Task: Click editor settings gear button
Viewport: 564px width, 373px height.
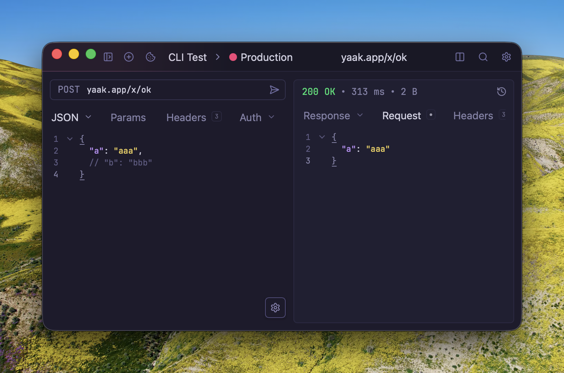Action: (275, 308)
